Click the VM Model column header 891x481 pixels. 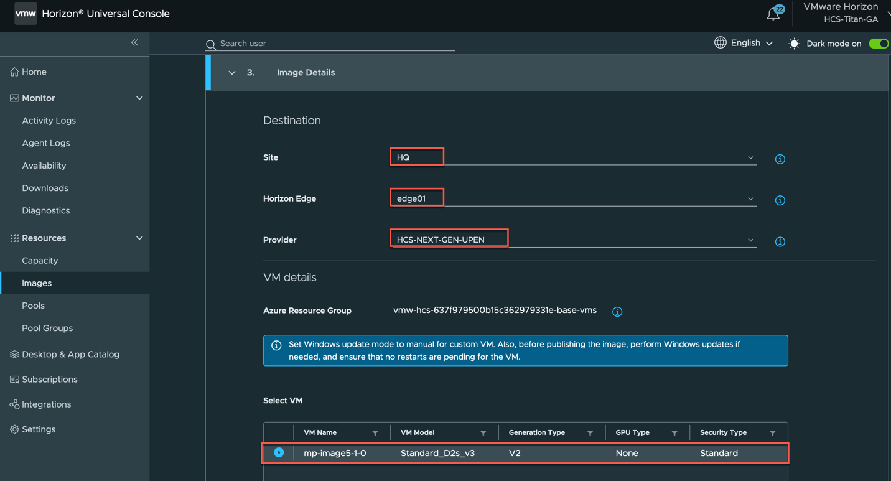tap(418, 432)
